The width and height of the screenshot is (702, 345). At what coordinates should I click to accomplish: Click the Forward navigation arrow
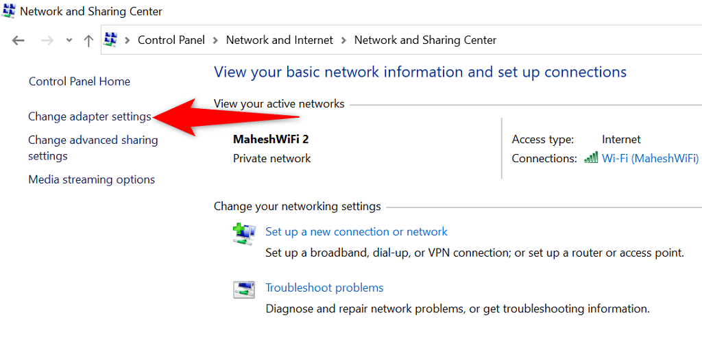tap(47, 40)
